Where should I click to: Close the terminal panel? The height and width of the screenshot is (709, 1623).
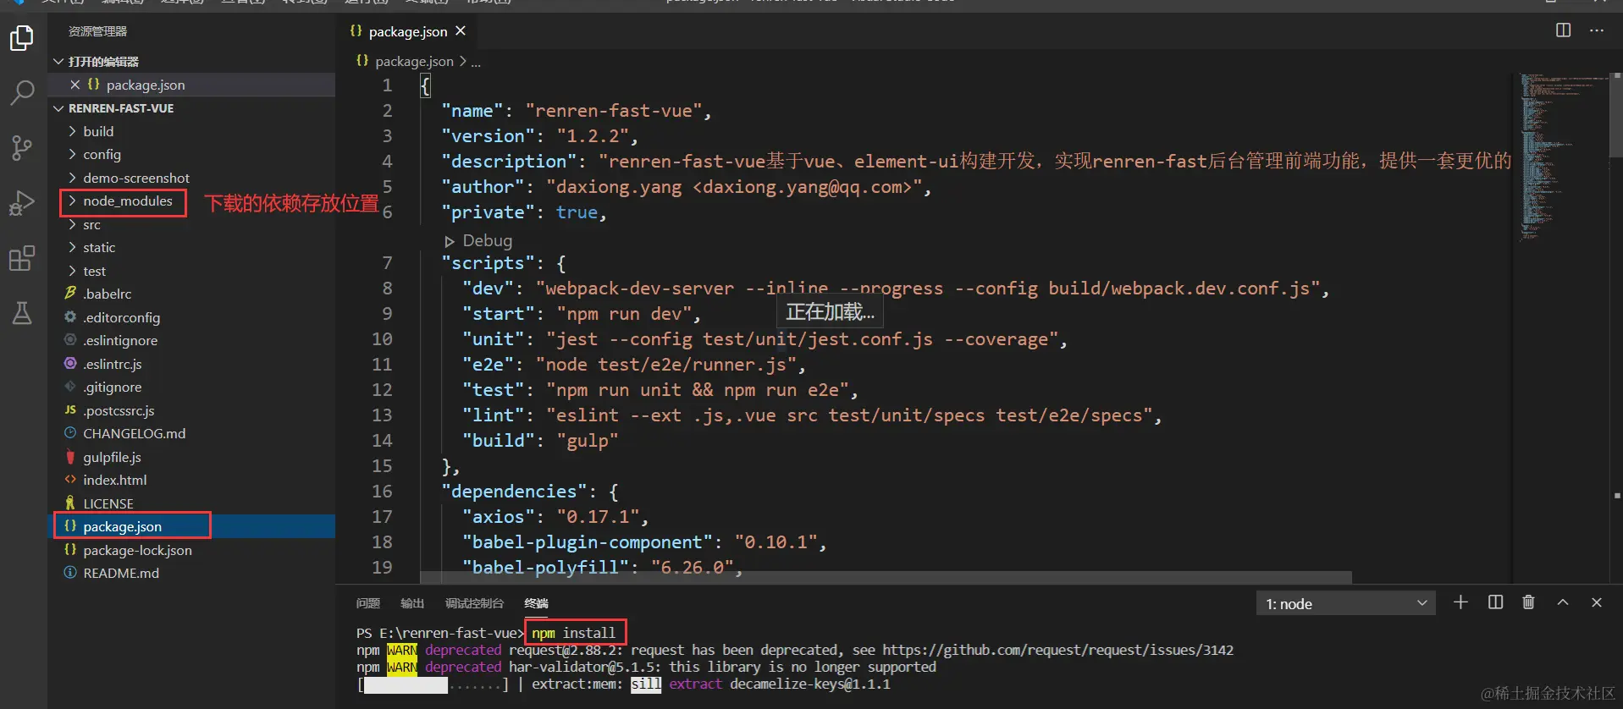click(1597, 602)
